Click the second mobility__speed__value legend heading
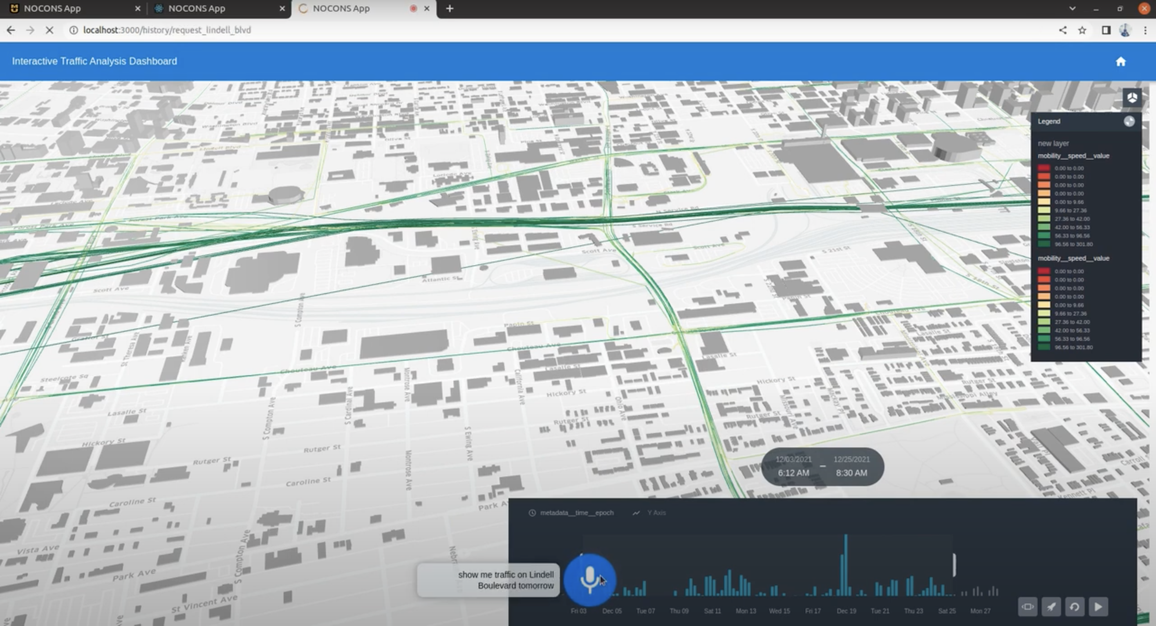Image resolution: width=1156 pixels, height=626 pixels. click(x=1073, y=258)
